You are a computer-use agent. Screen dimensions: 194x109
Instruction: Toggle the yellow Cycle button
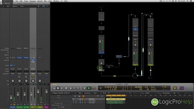click(175, 88)
